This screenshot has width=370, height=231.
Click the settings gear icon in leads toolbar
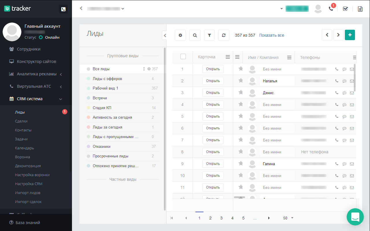[180, 35]
